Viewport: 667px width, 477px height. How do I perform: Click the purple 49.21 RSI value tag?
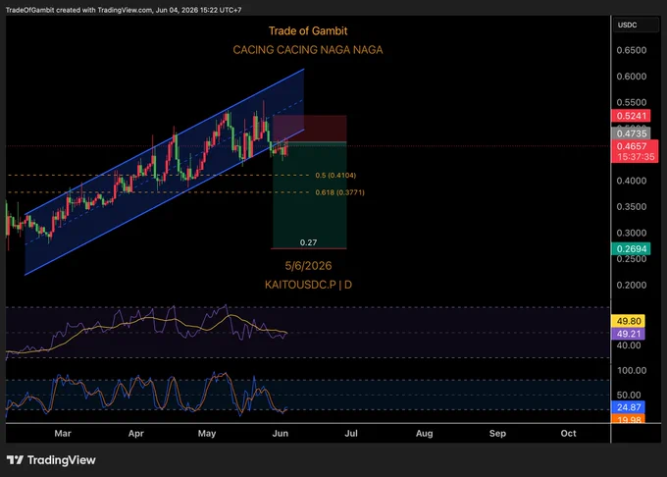[x=629, y=334]
